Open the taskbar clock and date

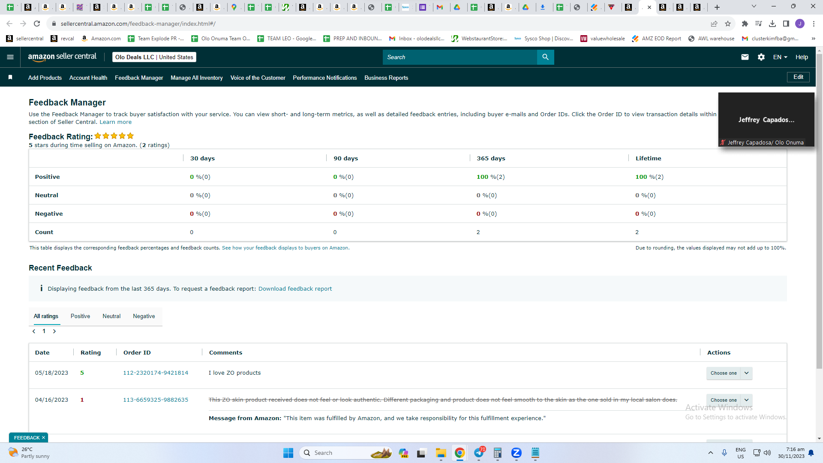coord(791,453)
